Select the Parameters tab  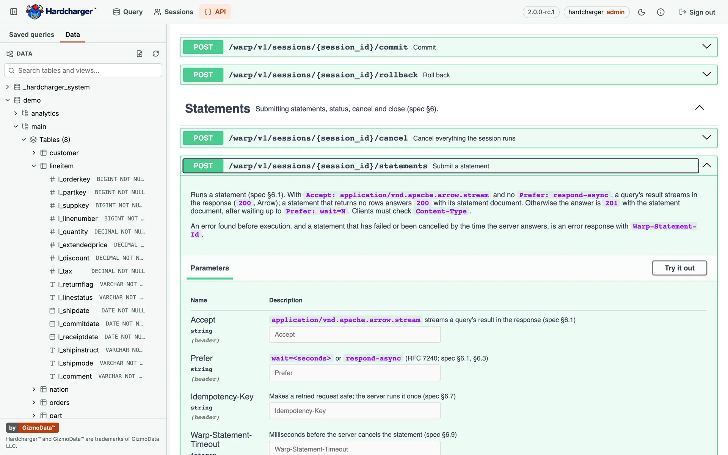coord(210,268)
